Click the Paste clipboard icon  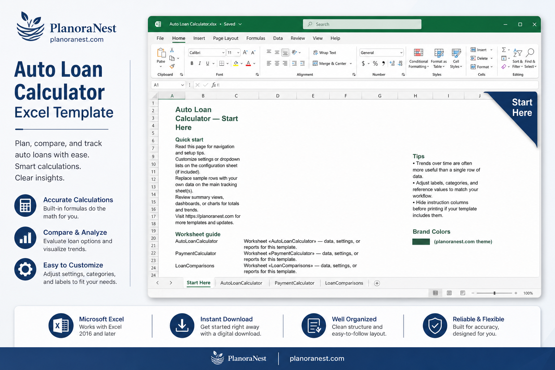point(161,53)
